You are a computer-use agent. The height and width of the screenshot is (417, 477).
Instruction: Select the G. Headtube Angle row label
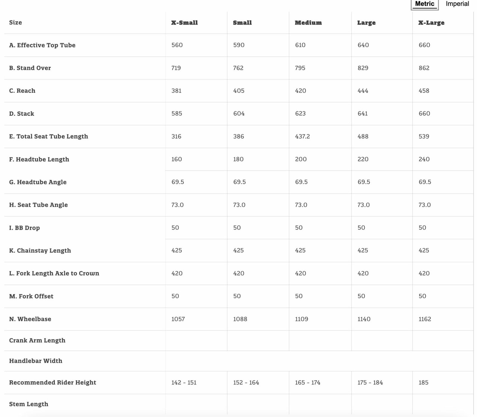38,182
